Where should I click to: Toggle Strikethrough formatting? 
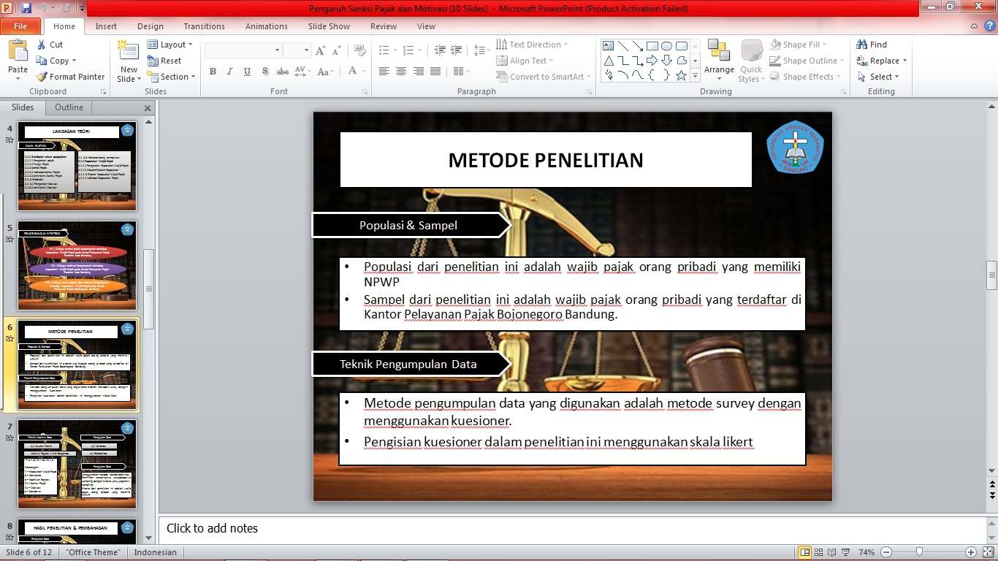click(x=282, y=72)
